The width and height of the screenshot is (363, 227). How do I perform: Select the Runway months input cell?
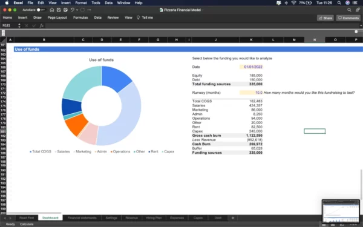click(x=251, y=93)
